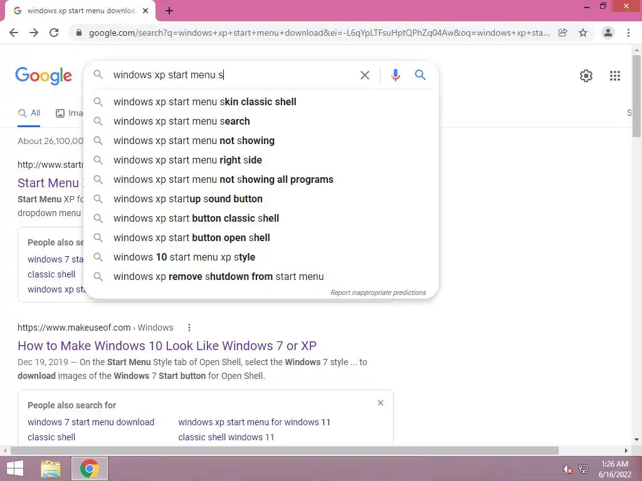This screenshot has height=481, width=642.
Task: Choose suggestion 'skin classic shell'
Action: (x=261, y=102)
